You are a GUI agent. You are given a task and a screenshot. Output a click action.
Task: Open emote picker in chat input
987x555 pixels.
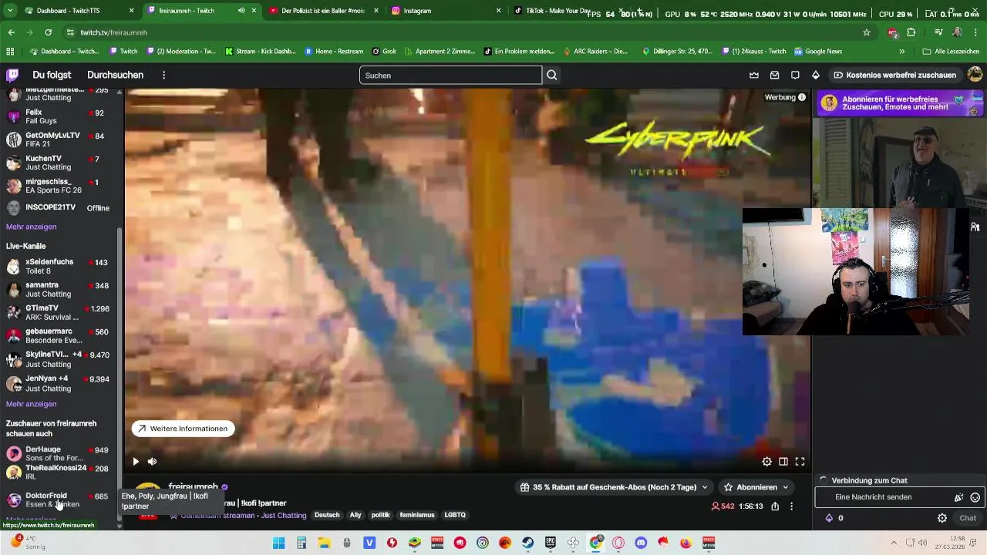click(x=975, y=497)
